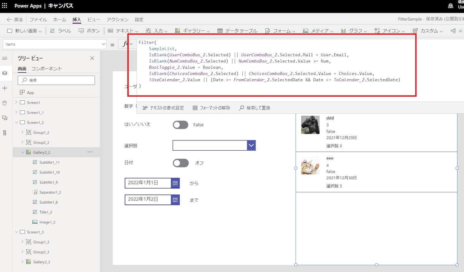Select Image1_2 in the tree
The image size is (464, 272).
(48, 222)
